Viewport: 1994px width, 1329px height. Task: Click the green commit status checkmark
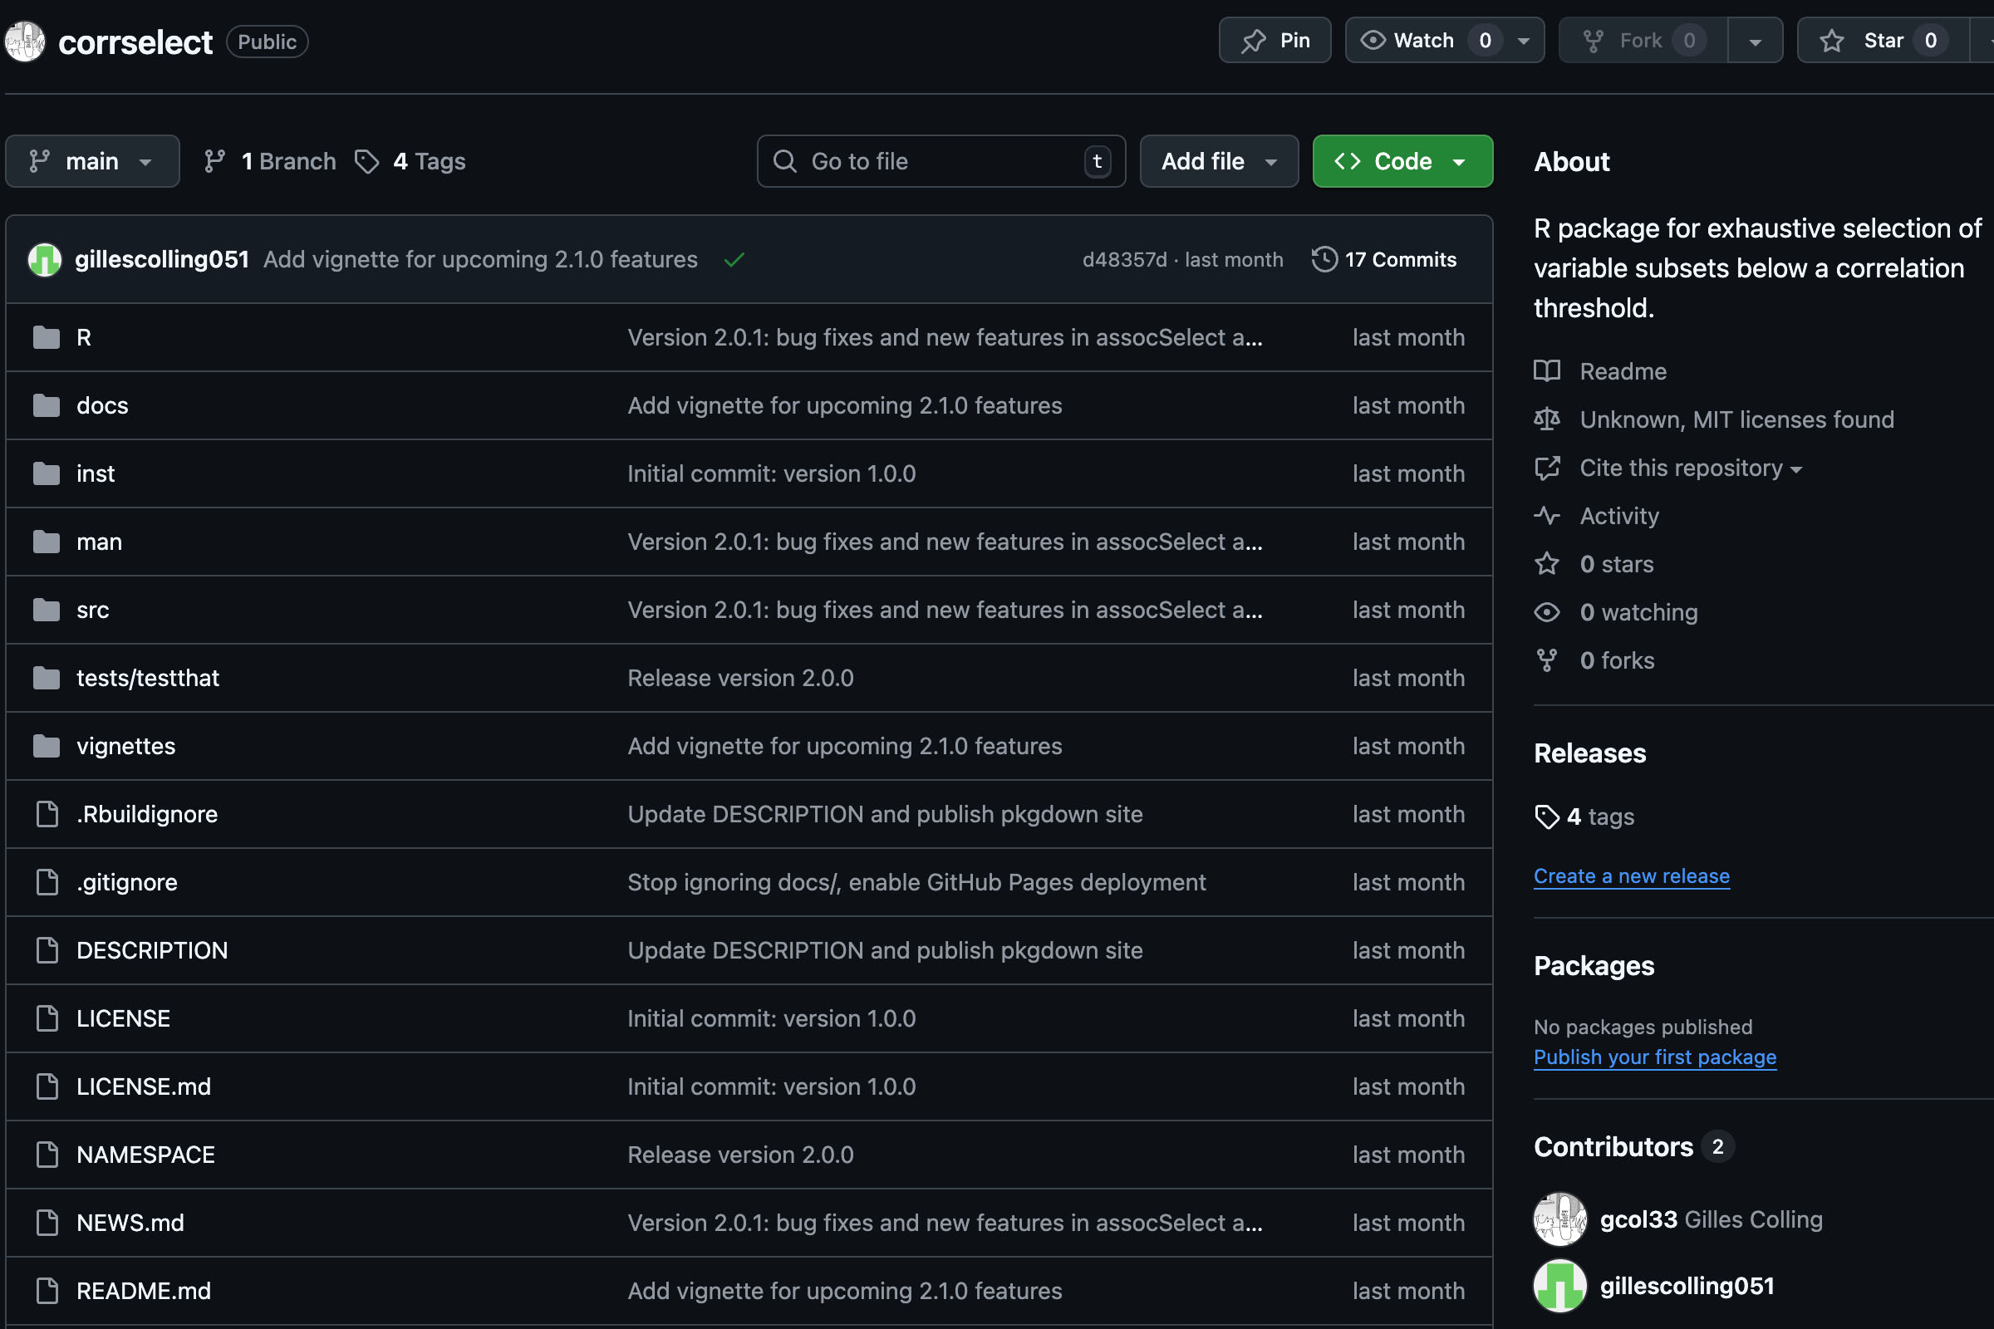[734, 259]
